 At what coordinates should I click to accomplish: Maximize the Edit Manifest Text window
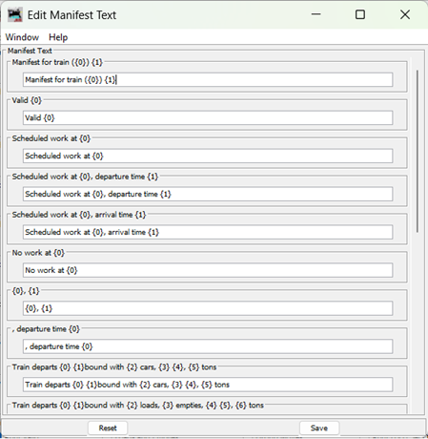[360, 14]
